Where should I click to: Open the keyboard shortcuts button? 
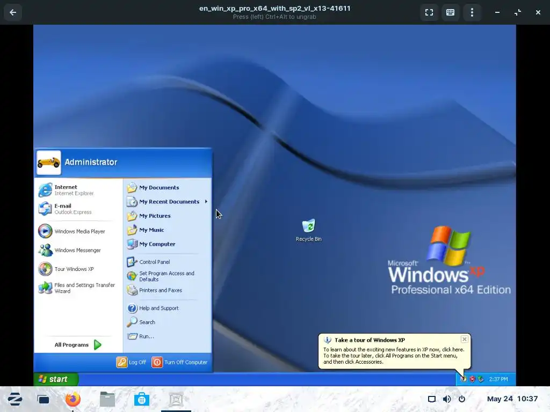click(451, 13)
